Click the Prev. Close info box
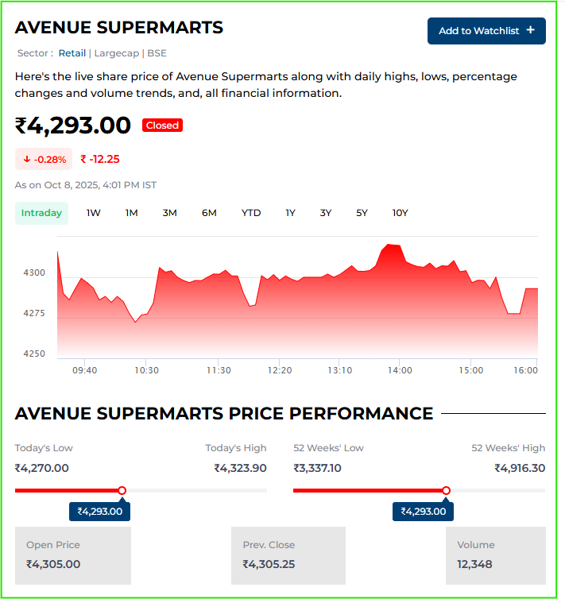565x599 pixels. pos(288,555)
